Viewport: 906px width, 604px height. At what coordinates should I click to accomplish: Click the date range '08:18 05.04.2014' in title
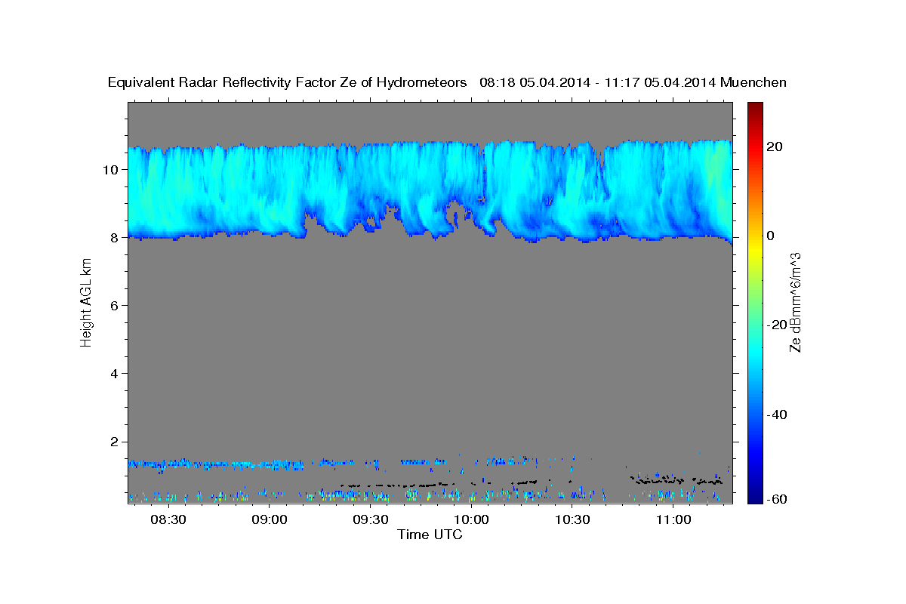tap(535, 82)
